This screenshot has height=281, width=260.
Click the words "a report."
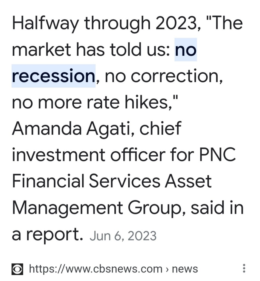[x=48, y=234]
